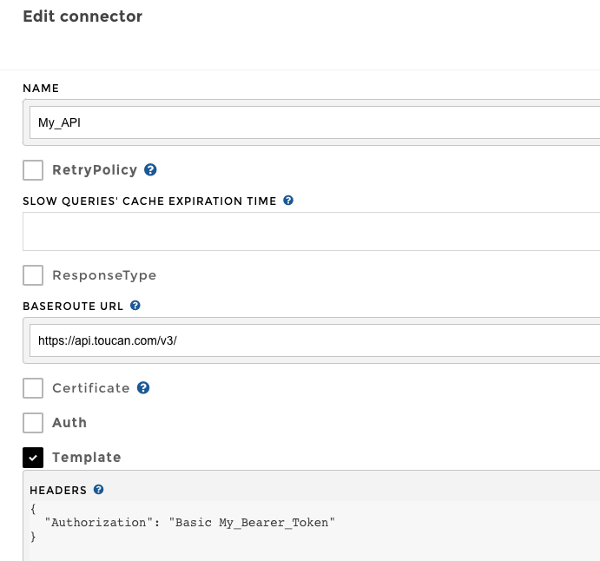600x561 pixels.
Task: Click the "Authorization" key in Headers editor
Action: pos(99,522)
